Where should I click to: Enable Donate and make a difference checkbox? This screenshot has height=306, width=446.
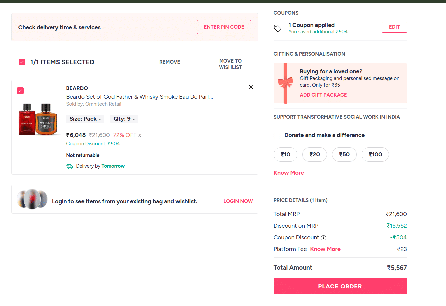(x=277, y=135)
